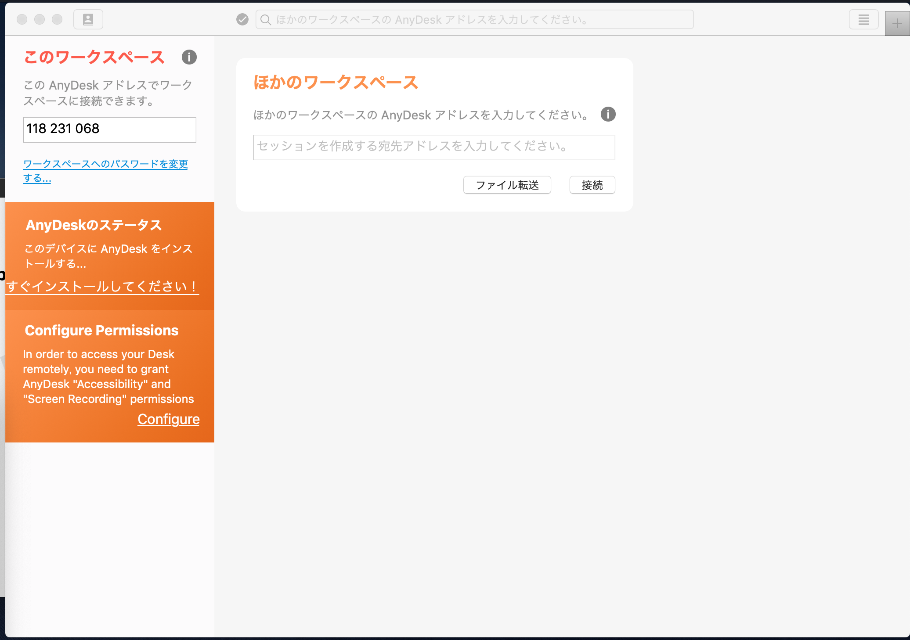Screen dimensions: 910x640
Task: Click the Configure Permissions heading
Action: [101, 331]
